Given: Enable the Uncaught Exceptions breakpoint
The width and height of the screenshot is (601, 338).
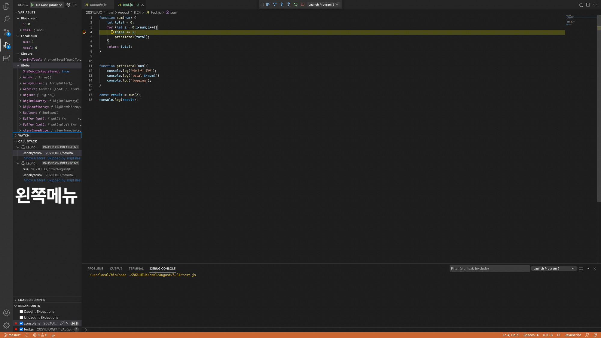Looking at the screenshot, I should click(x=21, y=318).
